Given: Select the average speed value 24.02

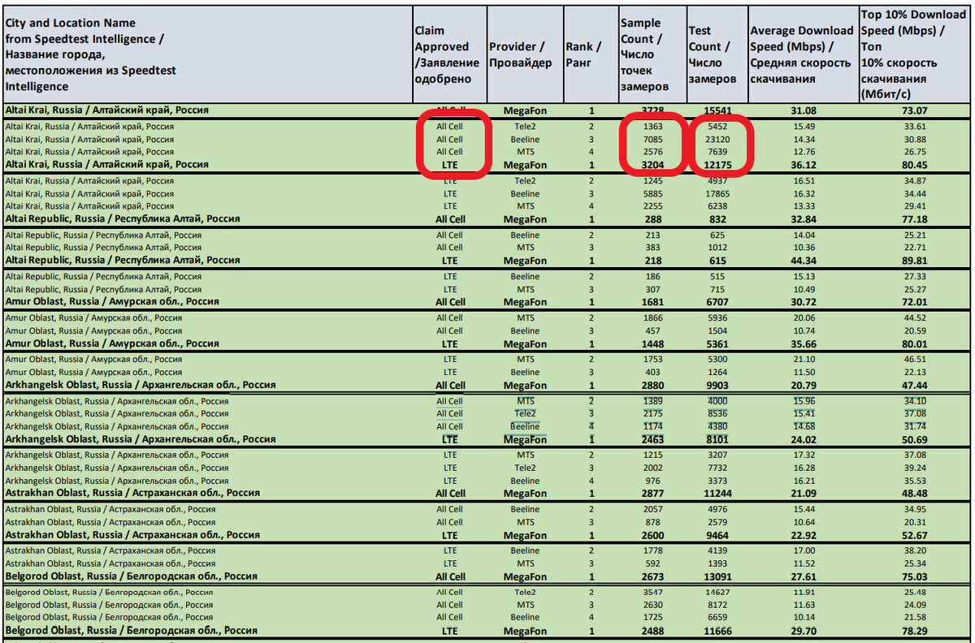Looking at the screenshot, I should tap(803, 439).
